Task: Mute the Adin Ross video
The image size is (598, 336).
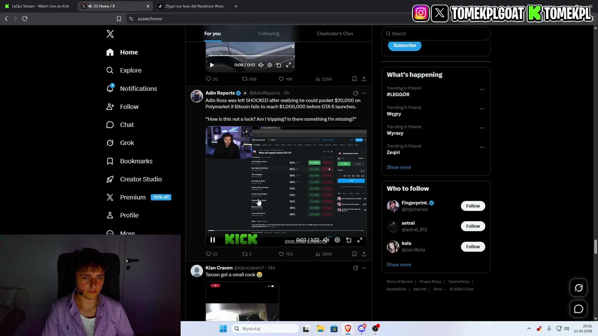Action: point(326,240)
